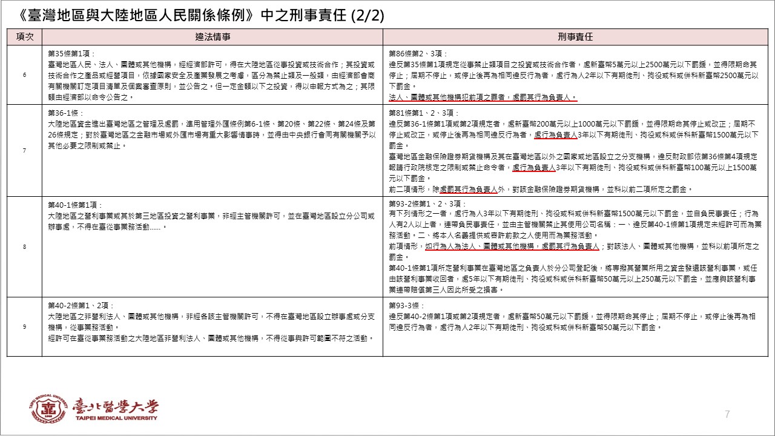
Task: Click the text 第93-2條第1、2、3項
Action: 426,205
